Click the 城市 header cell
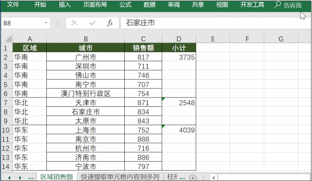Viewport: 312px width, 181px height. point(86,48)
